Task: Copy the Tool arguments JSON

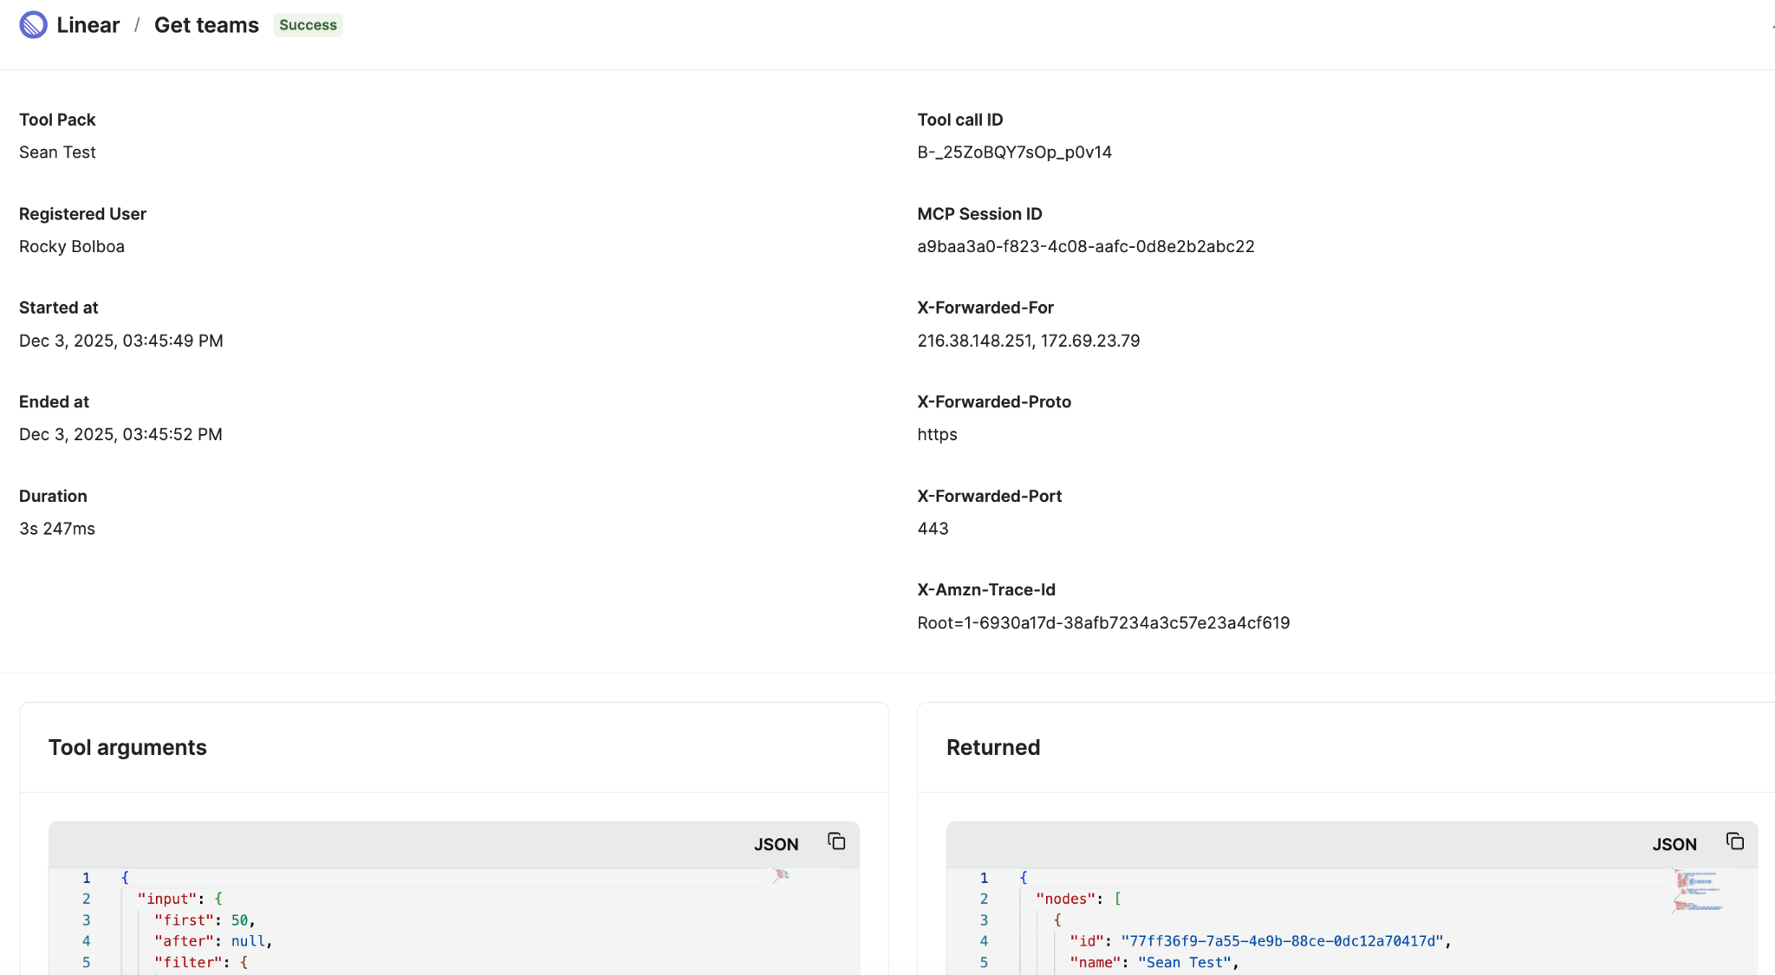Action: pos(835,842)
